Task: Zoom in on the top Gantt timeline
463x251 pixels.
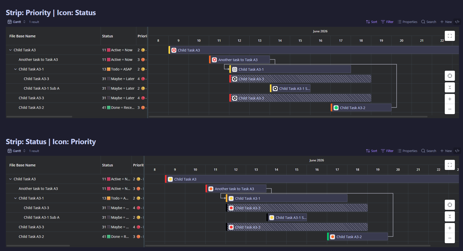Action: pos(450,99)
